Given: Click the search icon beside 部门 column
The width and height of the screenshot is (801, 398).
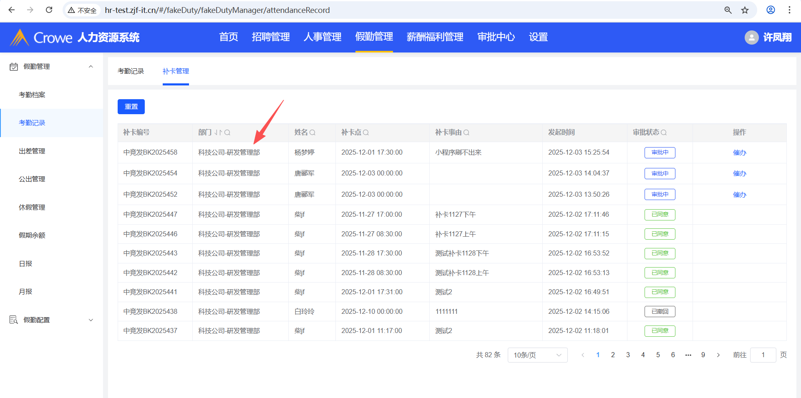Looking at the screenshot, I should [x=227, y=133].
